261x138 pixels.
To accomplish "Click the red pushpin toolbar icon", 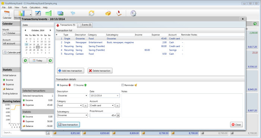I will (x=119, y=13).
